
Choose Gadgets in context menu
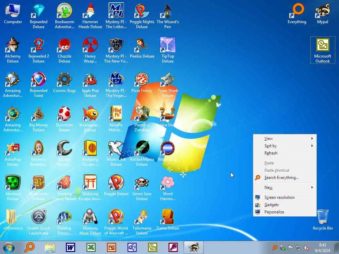coord(285,205)
